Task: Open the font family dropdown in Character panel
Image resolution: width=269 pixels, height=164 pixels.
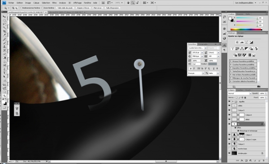Action: pos(205,48)
